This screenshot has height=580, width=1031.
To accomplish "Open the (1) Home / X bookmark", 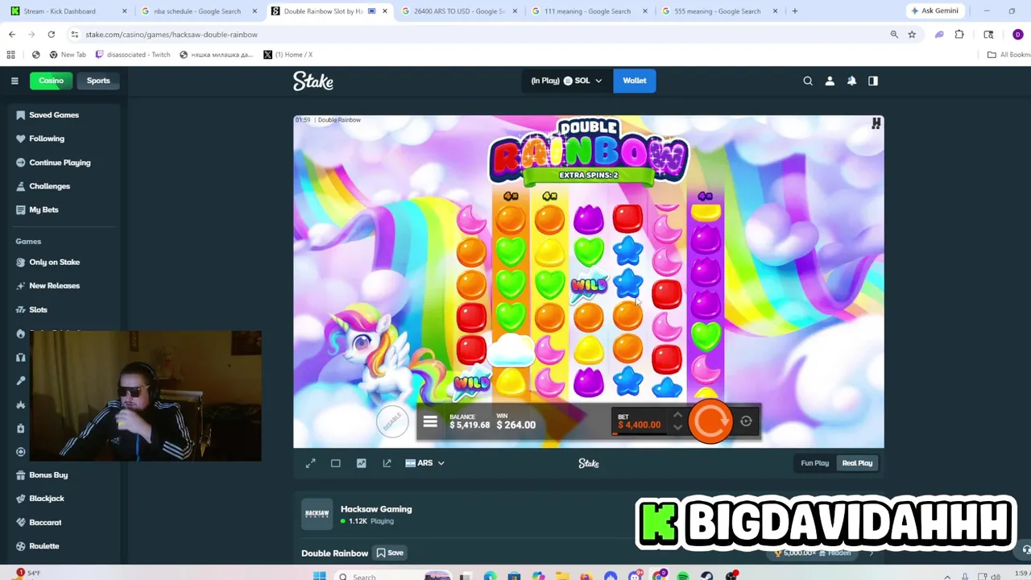I will click(288, 55).
